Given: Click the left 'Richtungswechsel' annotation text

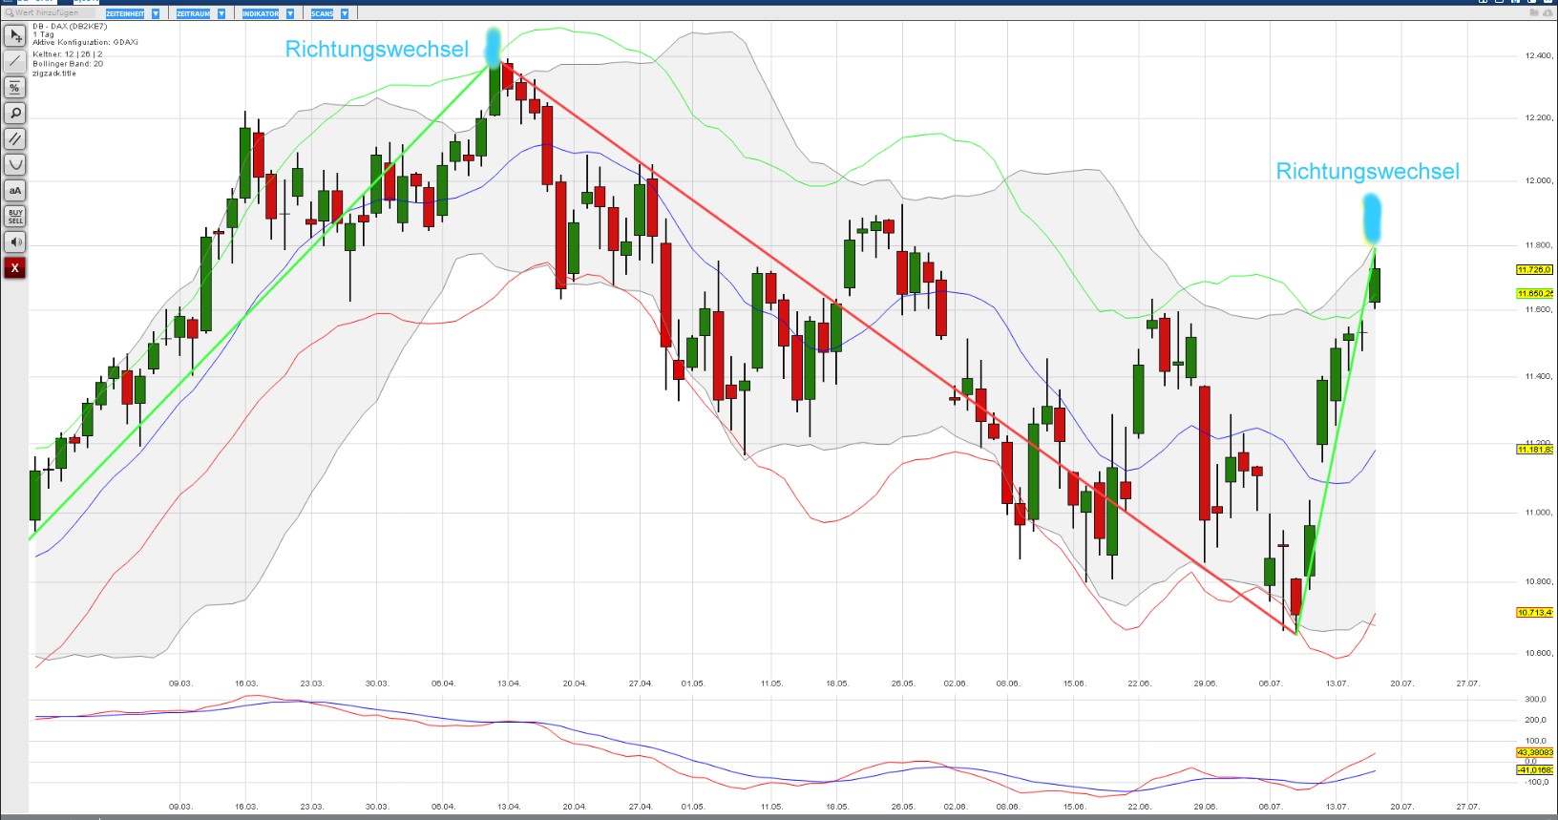Looking at the screenshot, I should [x=377, y=50].
